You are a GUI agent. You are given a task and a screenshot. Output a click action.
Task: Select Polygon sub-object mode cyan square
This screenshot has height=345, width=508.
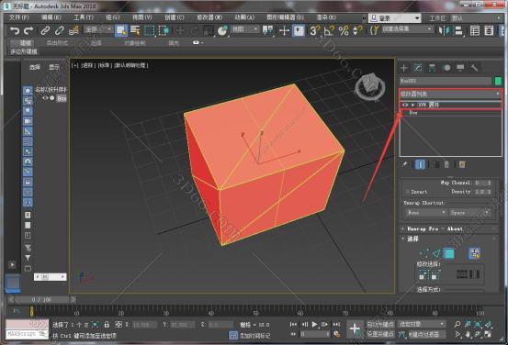pos(449,253)
